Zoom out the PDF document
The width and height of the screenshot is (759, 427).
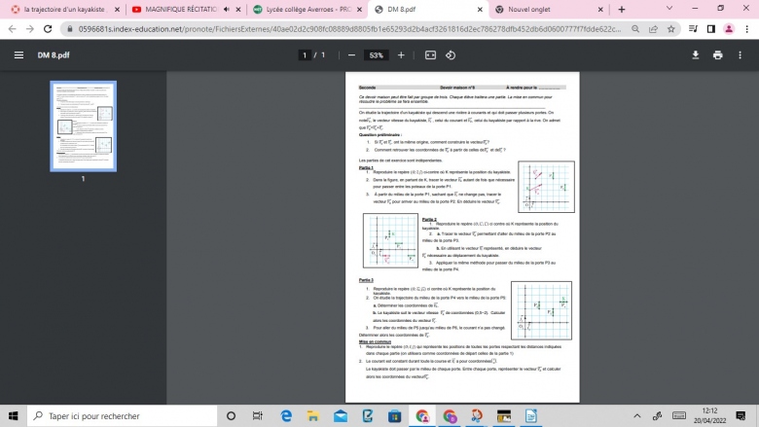(x=352, y=55)
